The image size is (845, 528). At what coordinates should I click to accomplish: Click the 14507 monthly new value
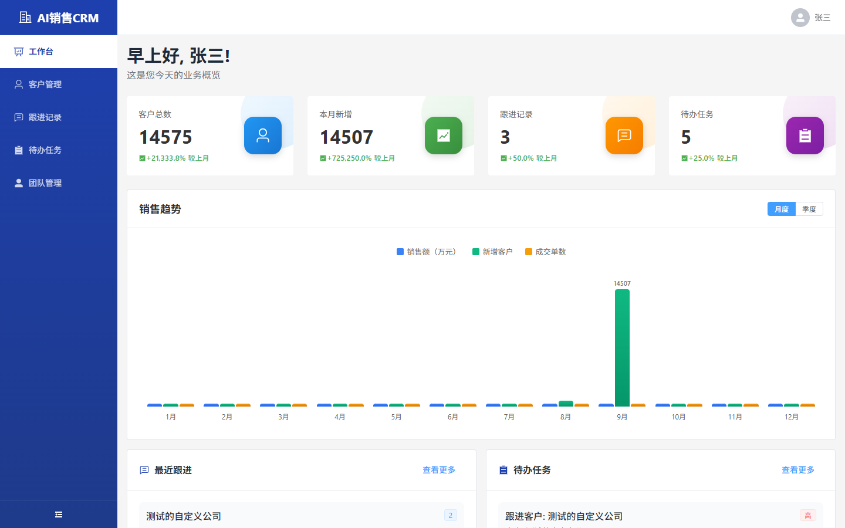pos(346,137)
